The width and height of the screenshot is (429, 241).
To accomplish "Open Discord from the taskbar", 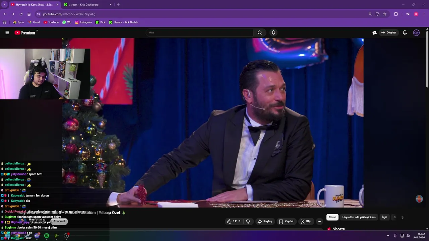I will [x=37, y=236].
